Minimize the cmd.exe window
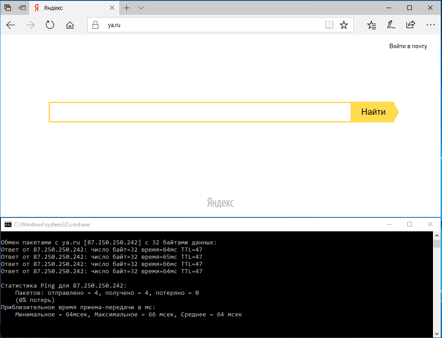 389,225
